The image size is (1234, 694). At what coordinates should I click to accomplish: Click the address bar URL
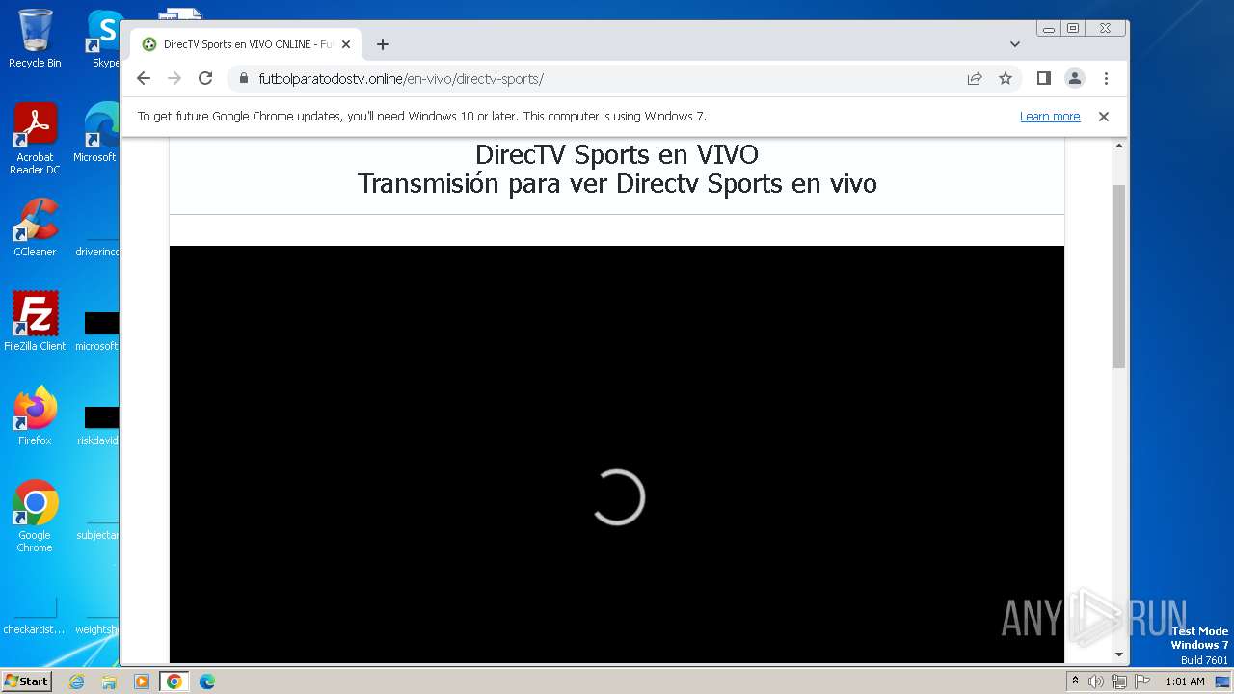(x=401, y=79)
